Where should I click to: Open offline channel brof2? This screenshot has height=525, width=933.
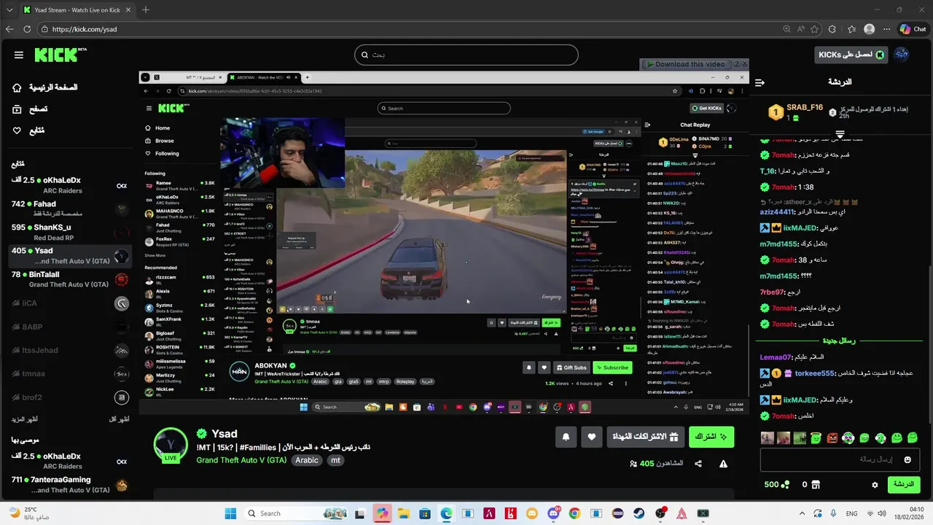70,398
